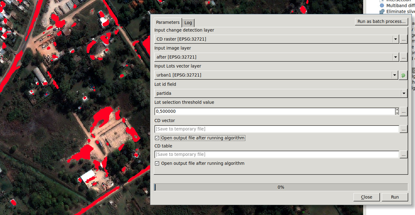Switch to the Log tab
Image resolution: width=415 pixels, height=215 pixels.
click(188, 23)
